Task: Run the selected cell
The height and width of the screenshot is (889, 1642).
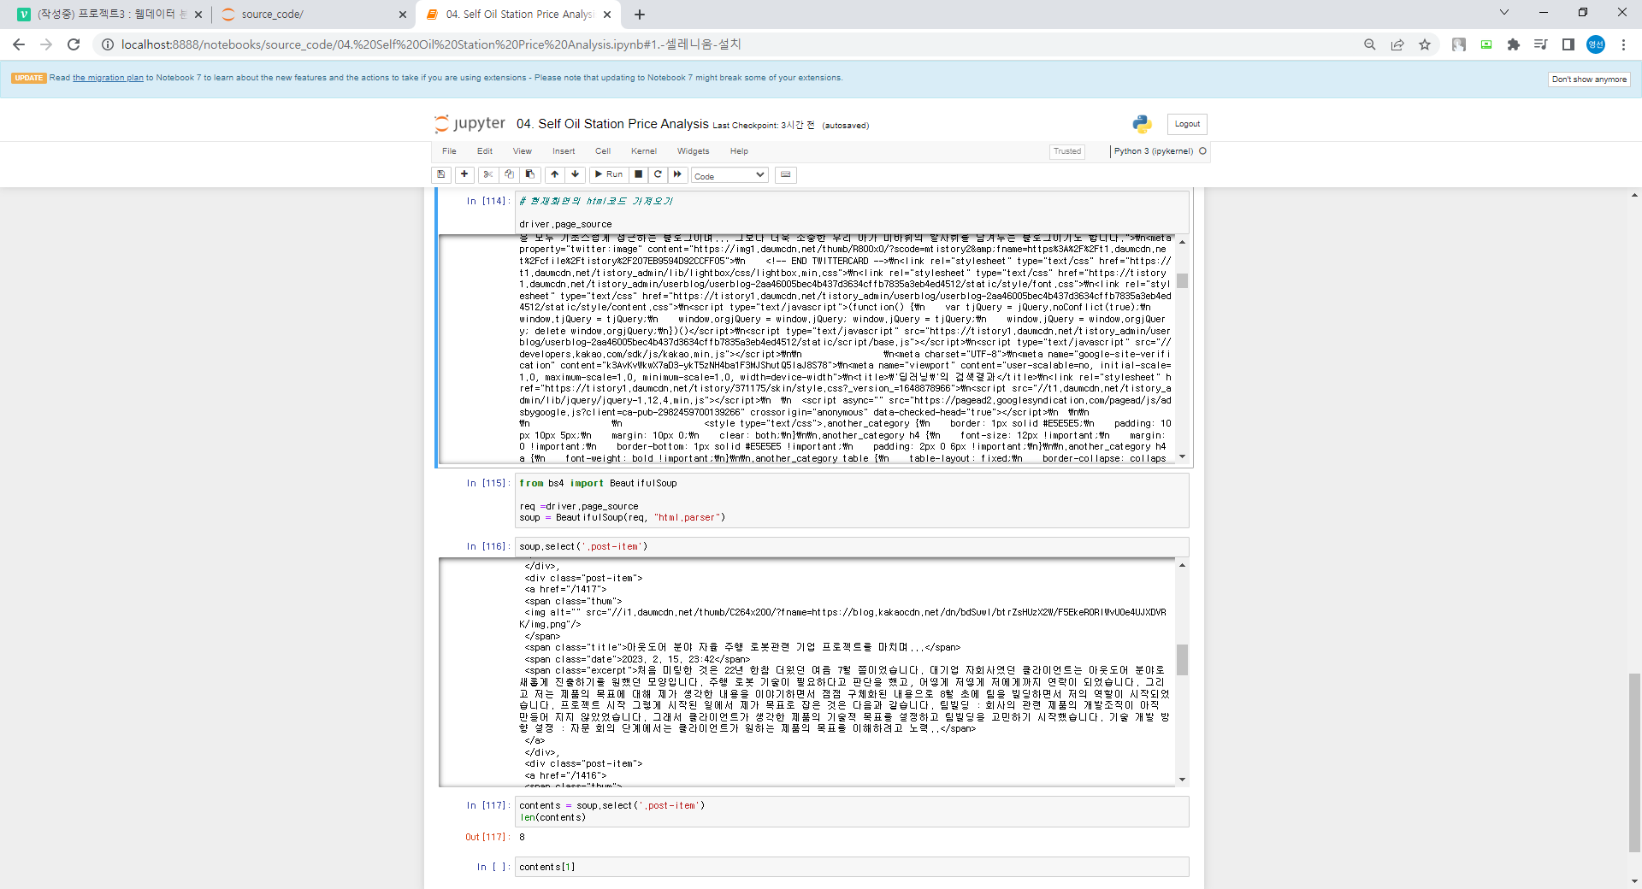Action: click(x=609, y=174)
